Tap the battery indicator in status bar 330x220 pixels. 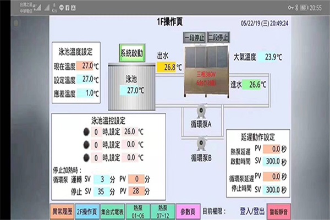point(304,8)
